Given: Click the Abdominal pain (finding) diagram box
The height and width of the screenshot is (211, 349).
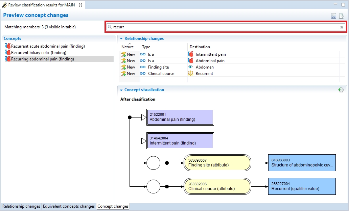Looking at the screenshot, I should click(180, 117).
